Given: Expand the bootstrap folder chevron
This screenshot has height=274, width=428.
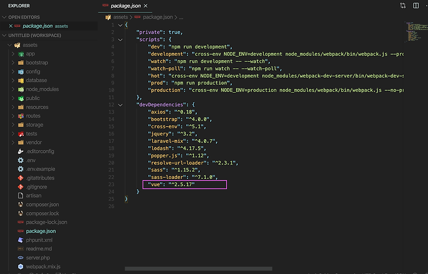Looking at the screenshot, I should (13, 63).
